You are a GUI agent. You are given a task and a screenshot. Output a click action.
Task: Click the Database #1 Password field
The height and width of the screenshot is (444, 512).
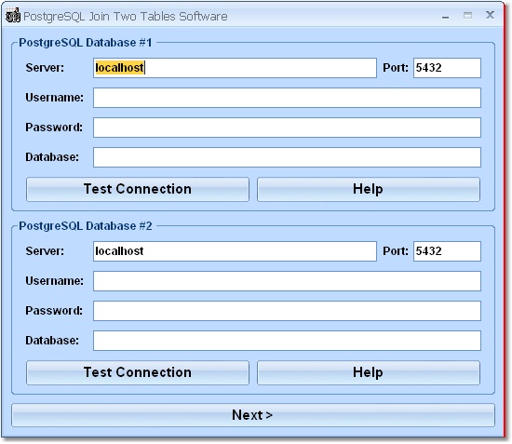coord(287,128)
